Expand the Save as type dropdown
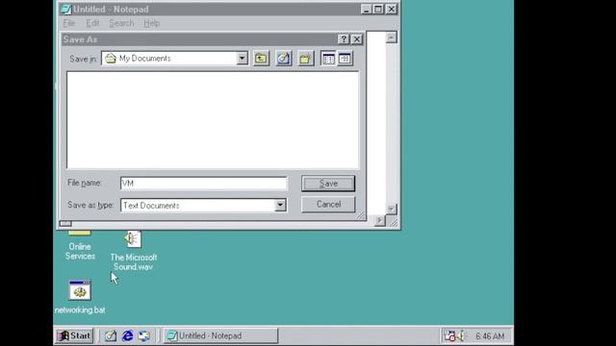Screen dimensions: 616x346 click(x=280, y=205)
